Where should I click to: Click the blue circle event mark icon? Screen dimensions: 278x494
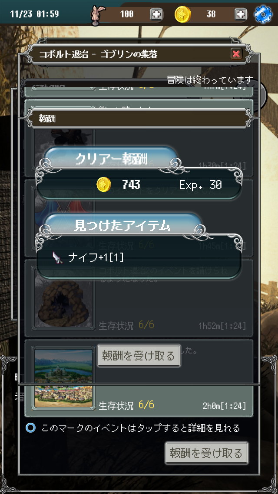point(30,428)
